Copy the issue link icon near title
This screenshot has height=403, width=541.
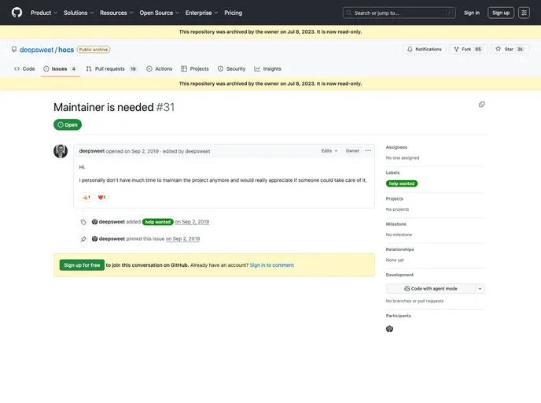tap(482, 104)
